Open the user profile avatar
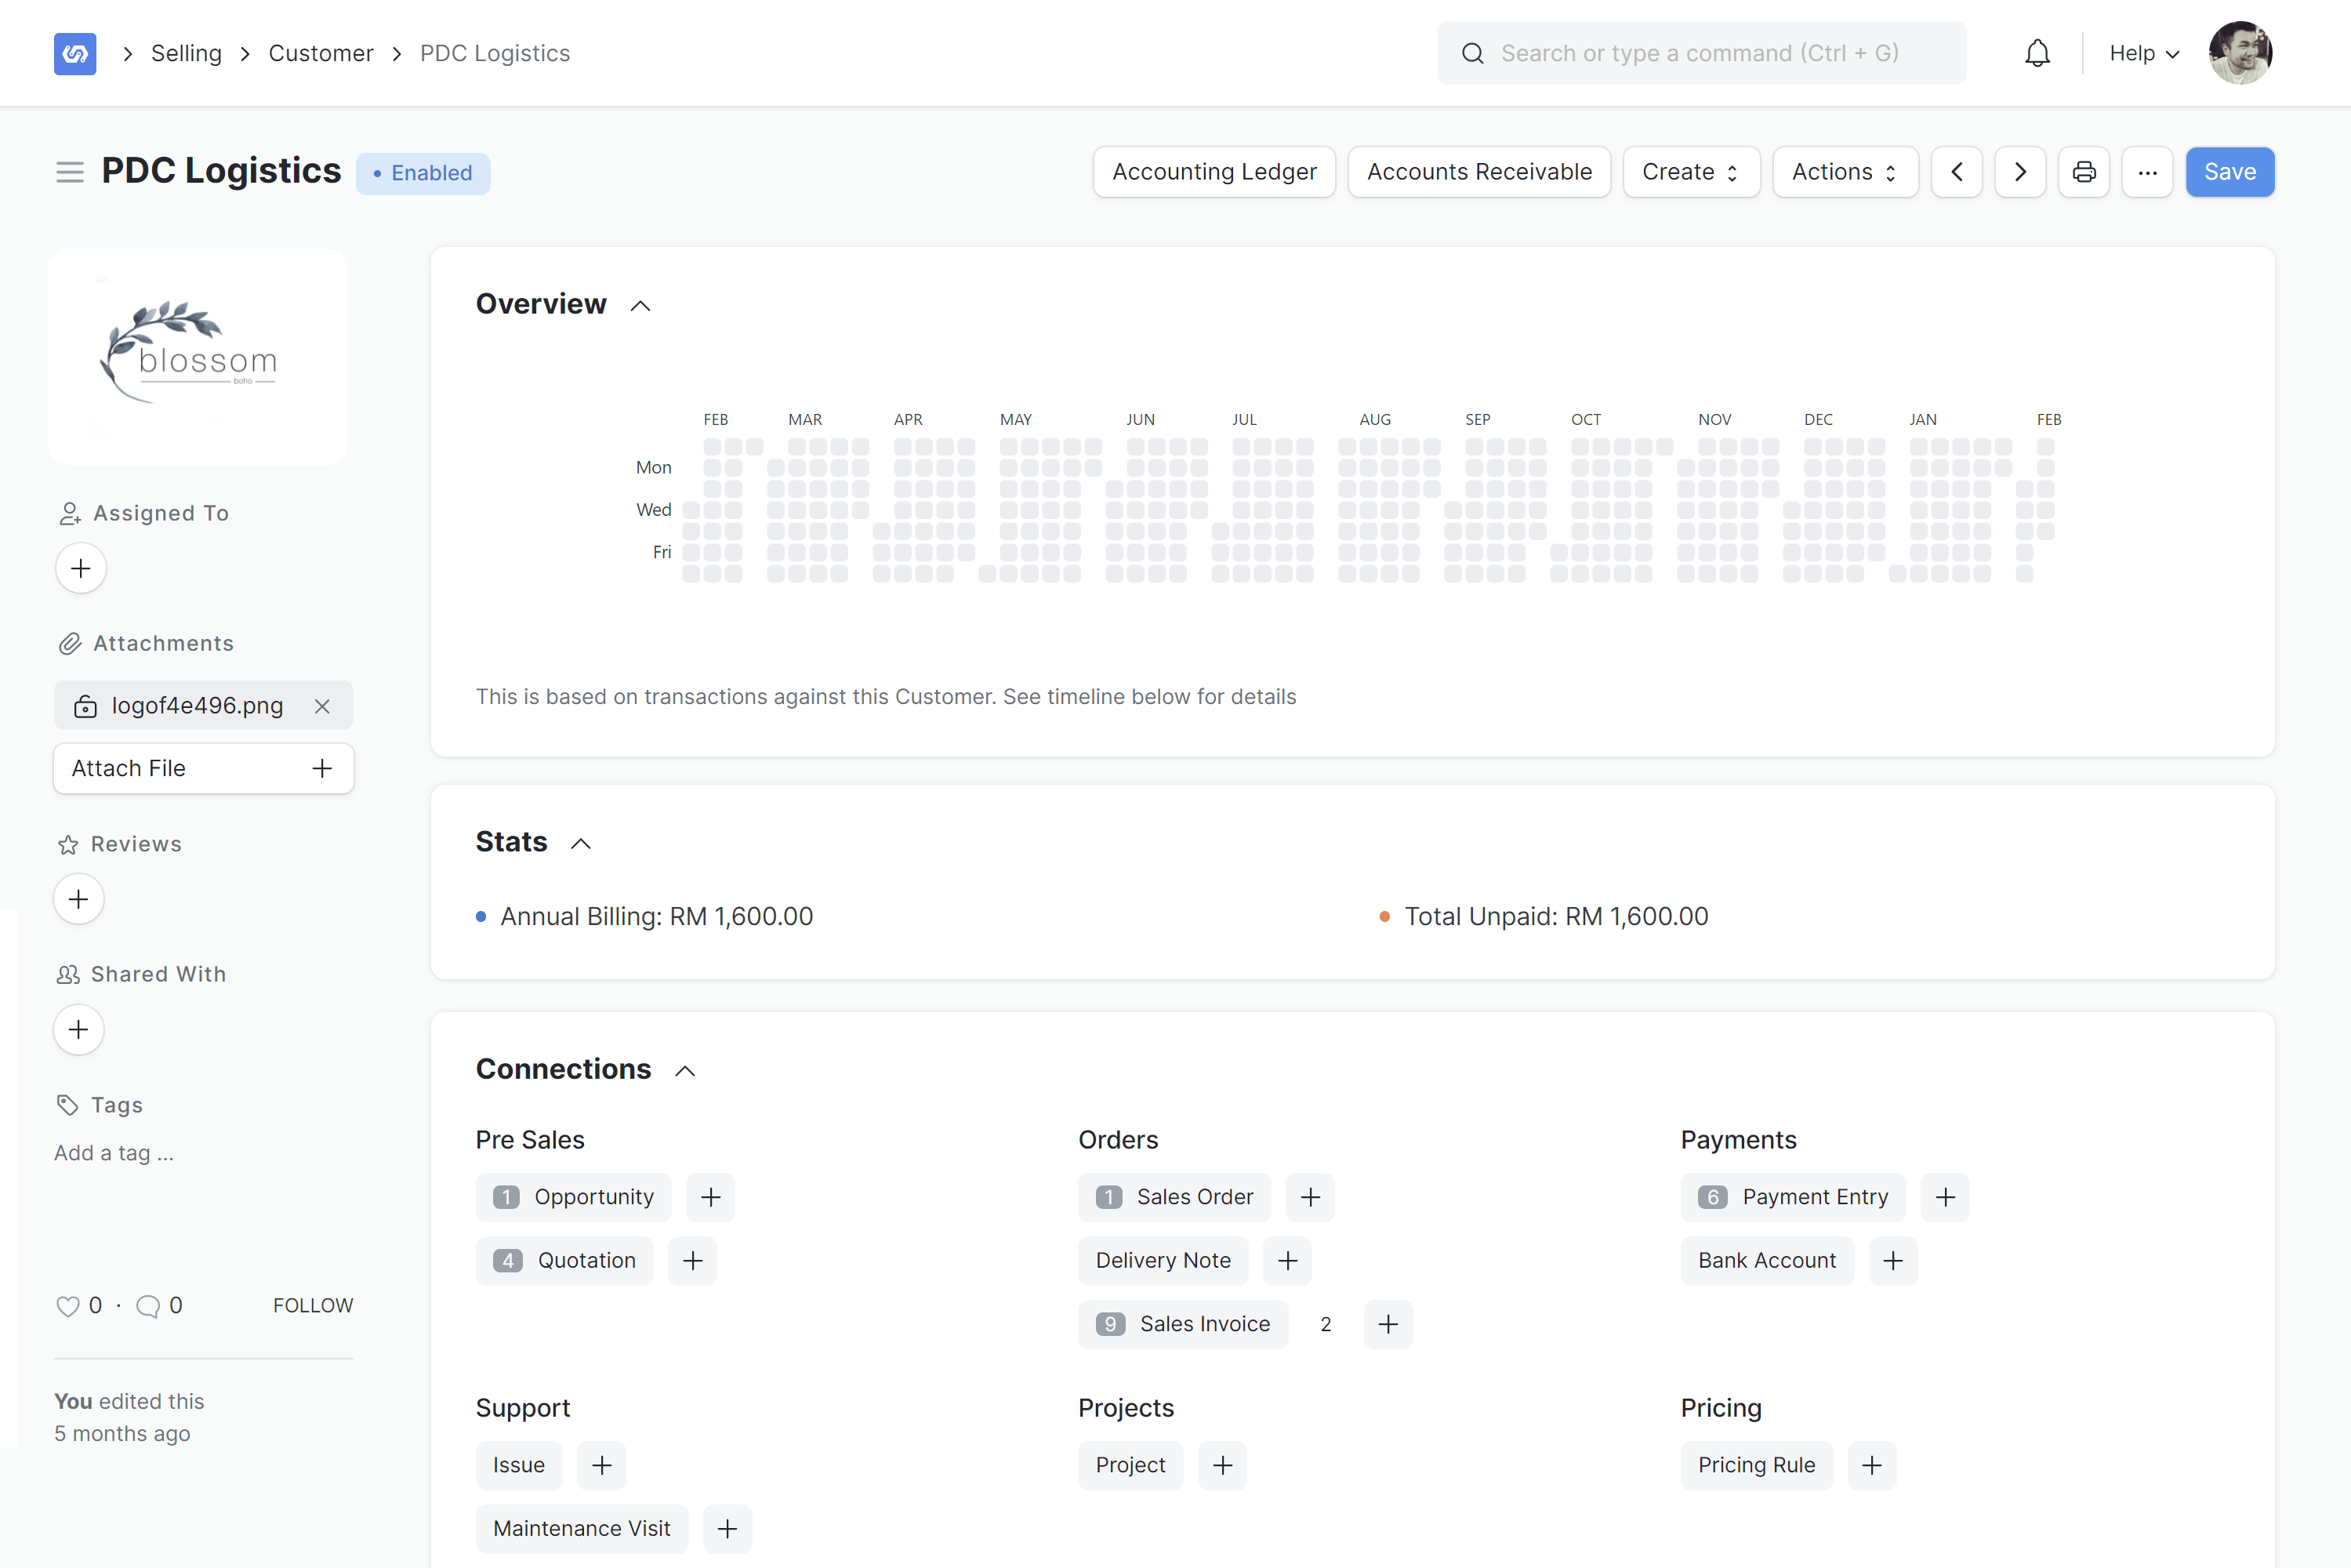This screenshot has width=2351, height=1568. [2240, 53]
